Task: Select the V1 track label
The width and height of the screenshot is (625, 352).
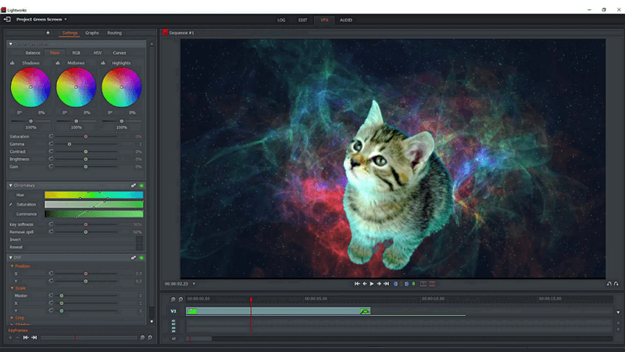Action: click(x=173, y=311)
